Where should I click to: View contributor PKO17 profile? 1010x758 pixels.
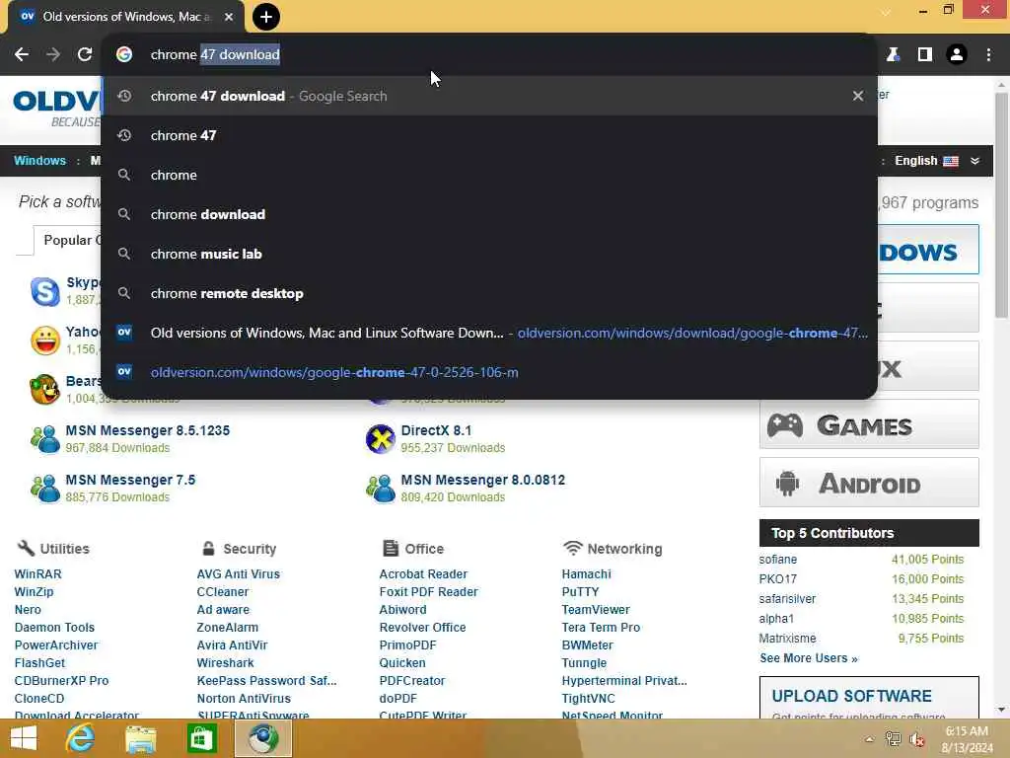[x=778, y=578]
